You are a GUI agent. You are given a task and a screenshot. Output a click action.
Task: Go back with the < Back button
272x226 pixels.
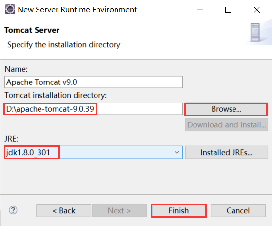64,210
